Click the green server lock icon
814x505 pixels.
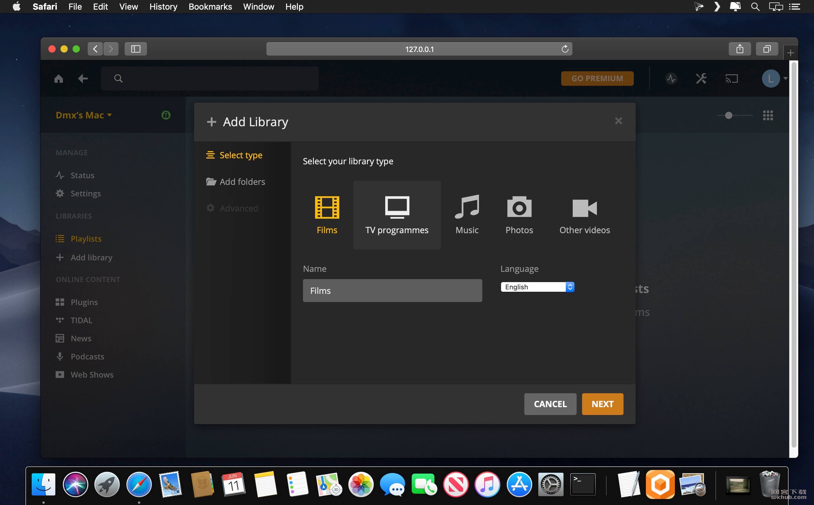pyautogui.click(x=166, y=115)
